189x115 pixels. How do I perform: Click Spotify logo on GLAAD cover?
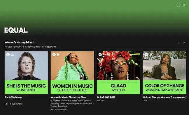click(100, 55)
